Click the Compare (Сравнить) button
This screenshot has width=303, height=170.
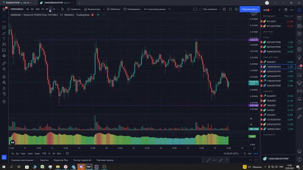tap(74, 9)
